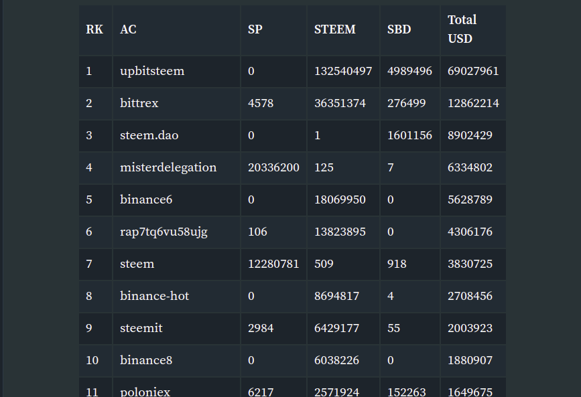Screen dimensions: 581x397
Task: Click the binance-hot account name
Action: tap(155, 296)
